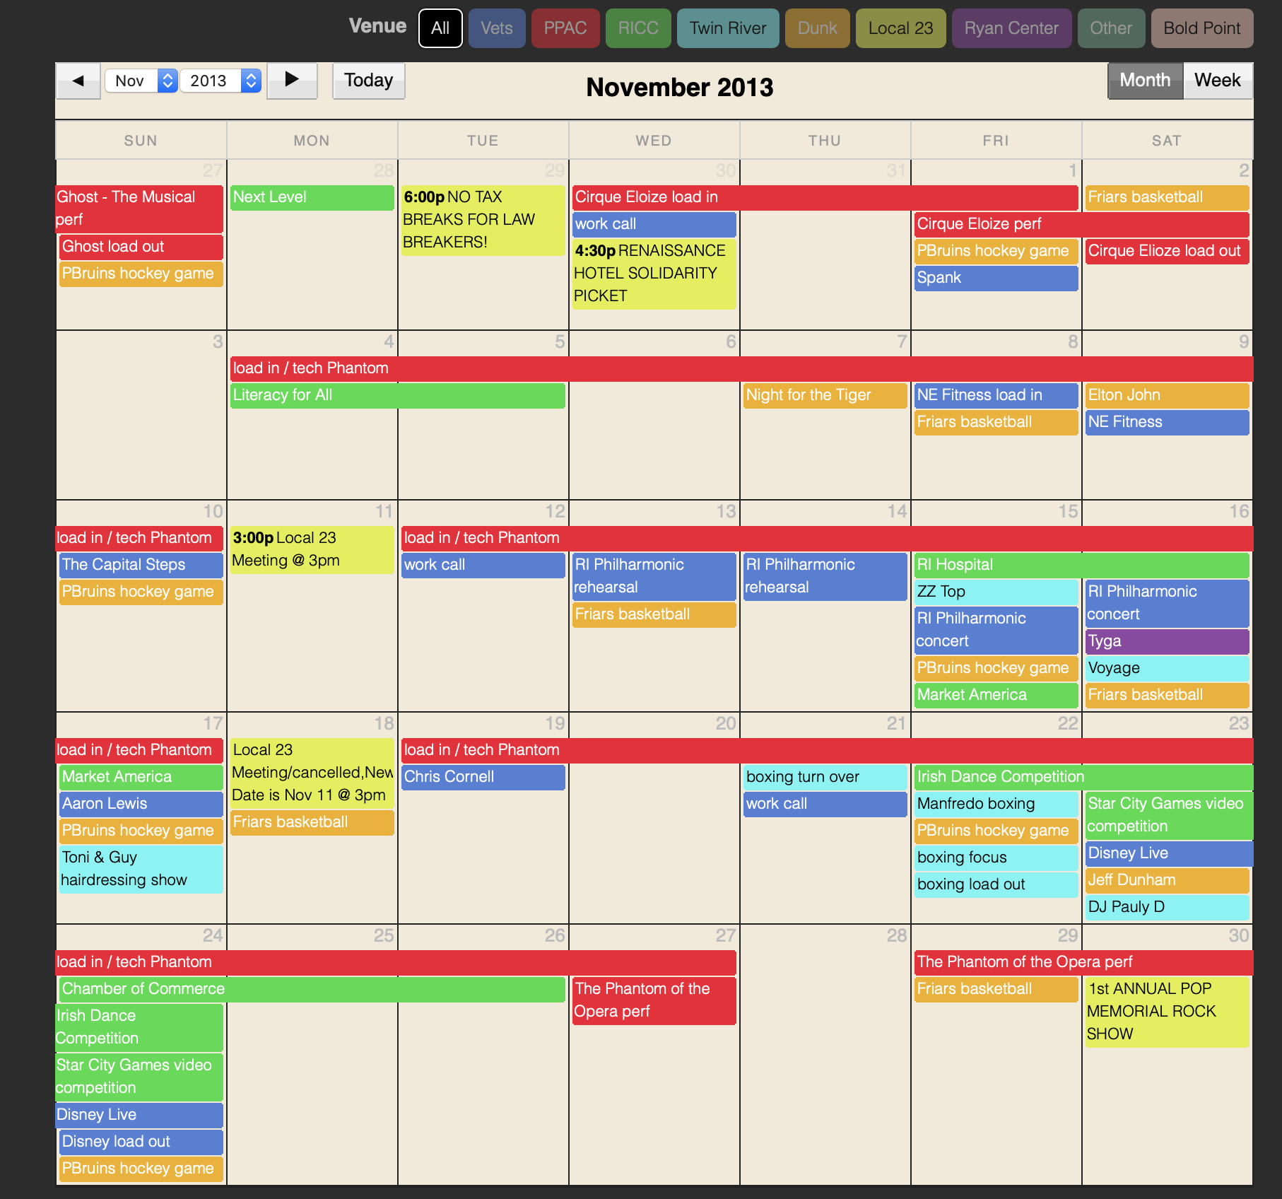Show Local 23 events only
The width and height of the screenshot is (1282, 1199).
900,28
